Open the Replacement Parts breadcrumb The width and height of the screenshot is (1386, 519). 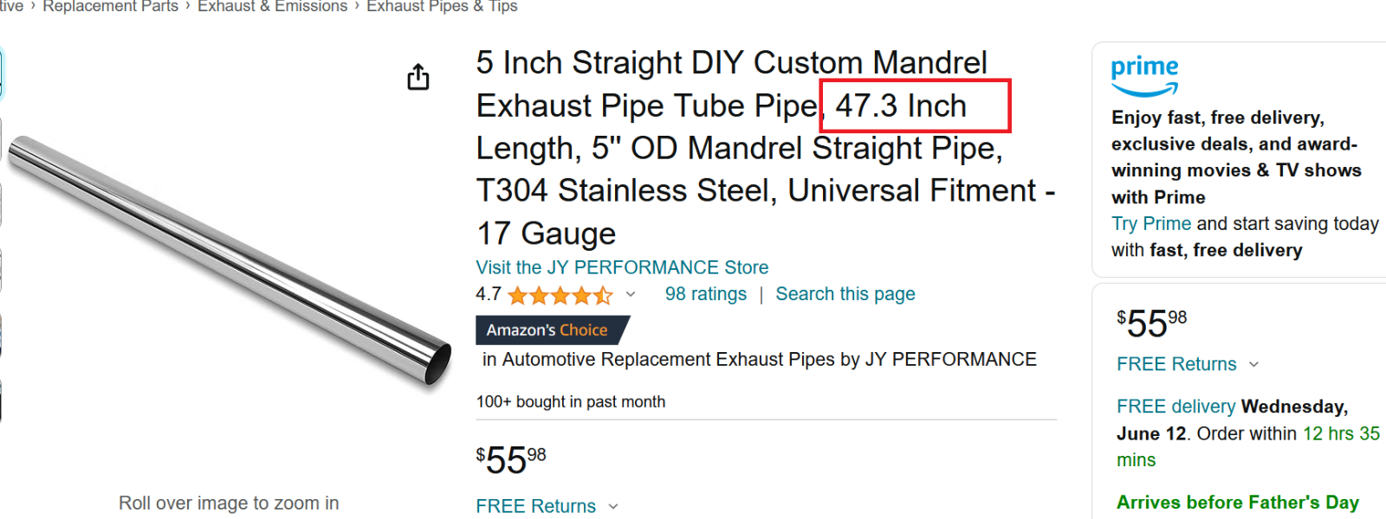[x=110, y=7]
